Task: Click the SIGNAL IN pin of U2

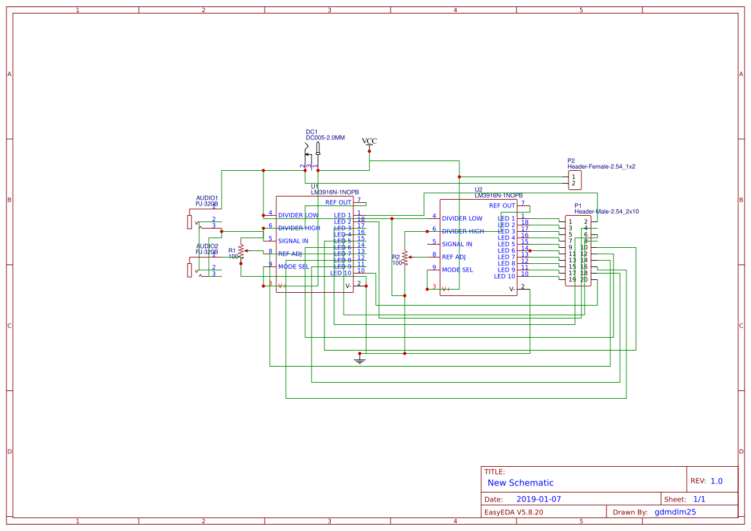Action: click(457, 244)
